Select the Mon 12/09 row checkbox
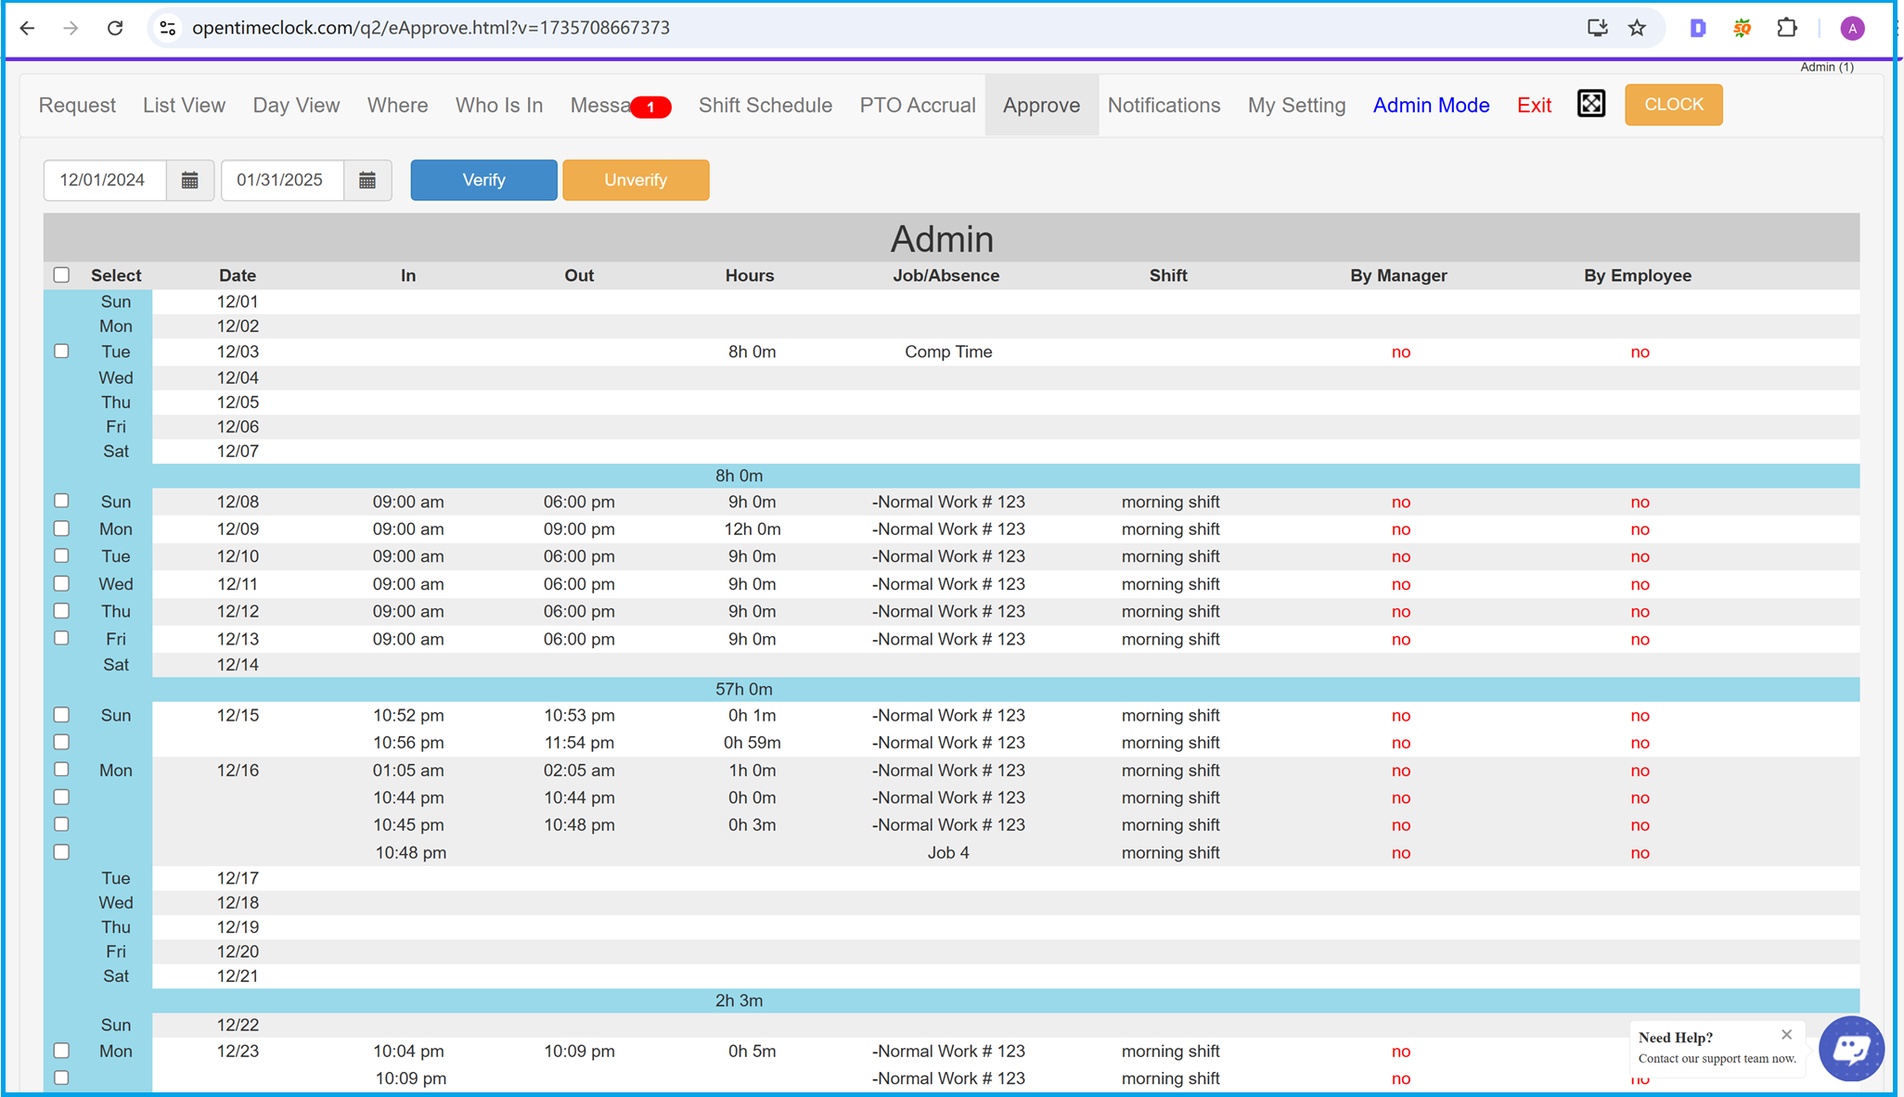The height and width of the screenshot is (1097, 1904). pos(61,529)
